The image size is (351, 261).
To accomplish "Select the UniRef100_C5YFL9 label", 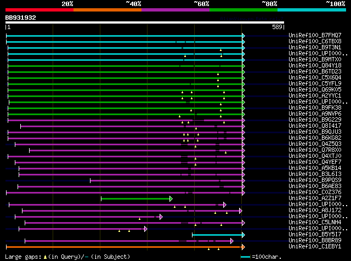I will click(x=315, y=83).
